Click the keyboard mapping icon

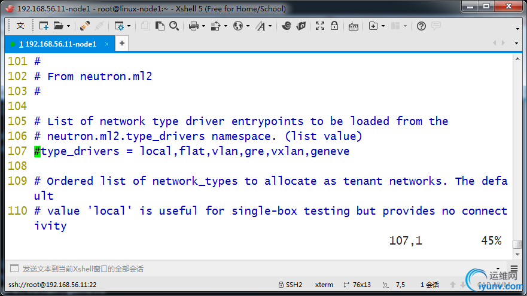click(354, 26)
